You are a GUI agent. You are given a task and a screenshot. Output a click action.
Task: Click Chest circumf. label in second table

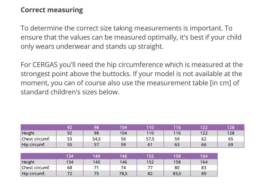click(35, 168)
